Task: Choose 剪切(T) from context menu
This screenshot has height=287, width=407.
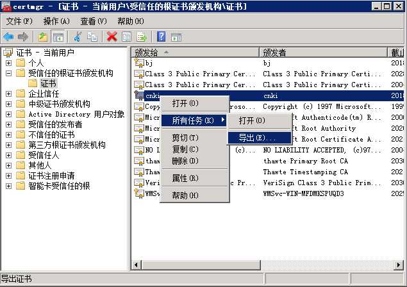Action: click(195, 138)
